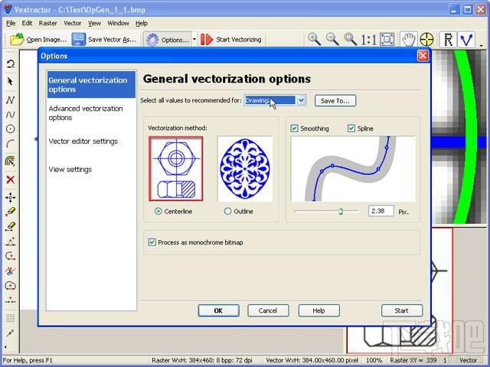Click the smoothing slider handle

pos(340,211)
